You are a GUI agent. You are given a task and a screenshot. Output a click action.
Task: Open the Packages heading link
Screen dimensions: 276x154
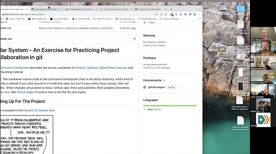[149, 58]
